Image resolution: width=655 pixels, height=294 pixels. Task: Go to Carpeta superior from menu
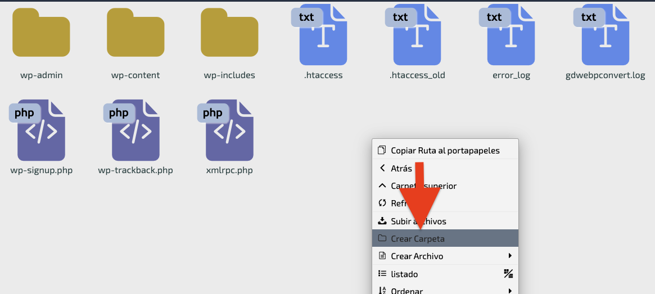tap(445, 186)
